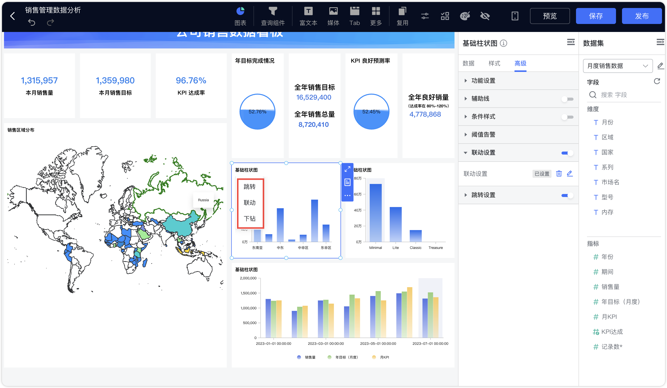Expand the 阈值告警 section
The width and height of the screenshot is (667, 388).
tap(518, 135)
